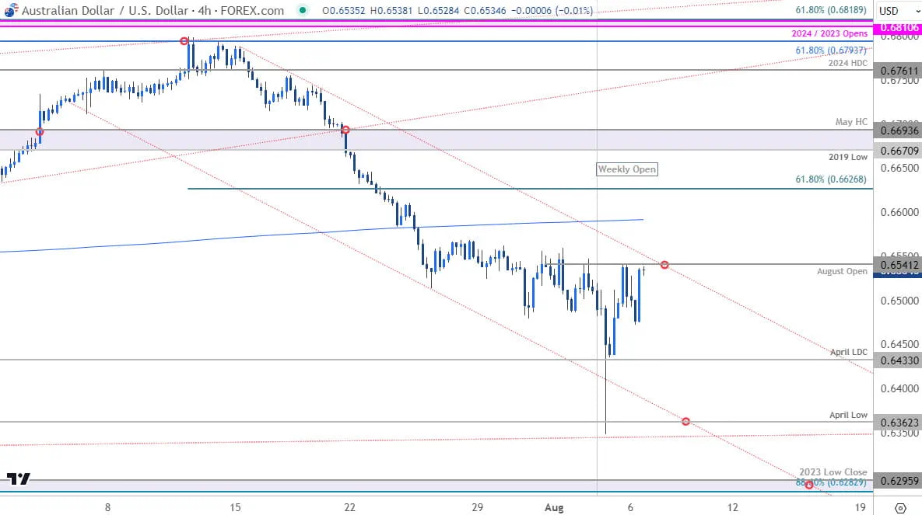Select the 2024 HDC text label
922x515 pixels.
click(848, 63)
